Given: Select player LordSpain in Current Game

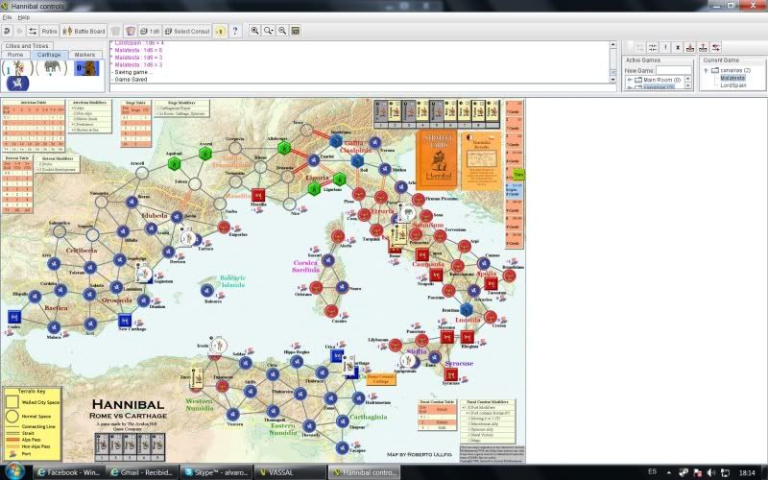Looking at the screenshot, I should coord(732,85).
